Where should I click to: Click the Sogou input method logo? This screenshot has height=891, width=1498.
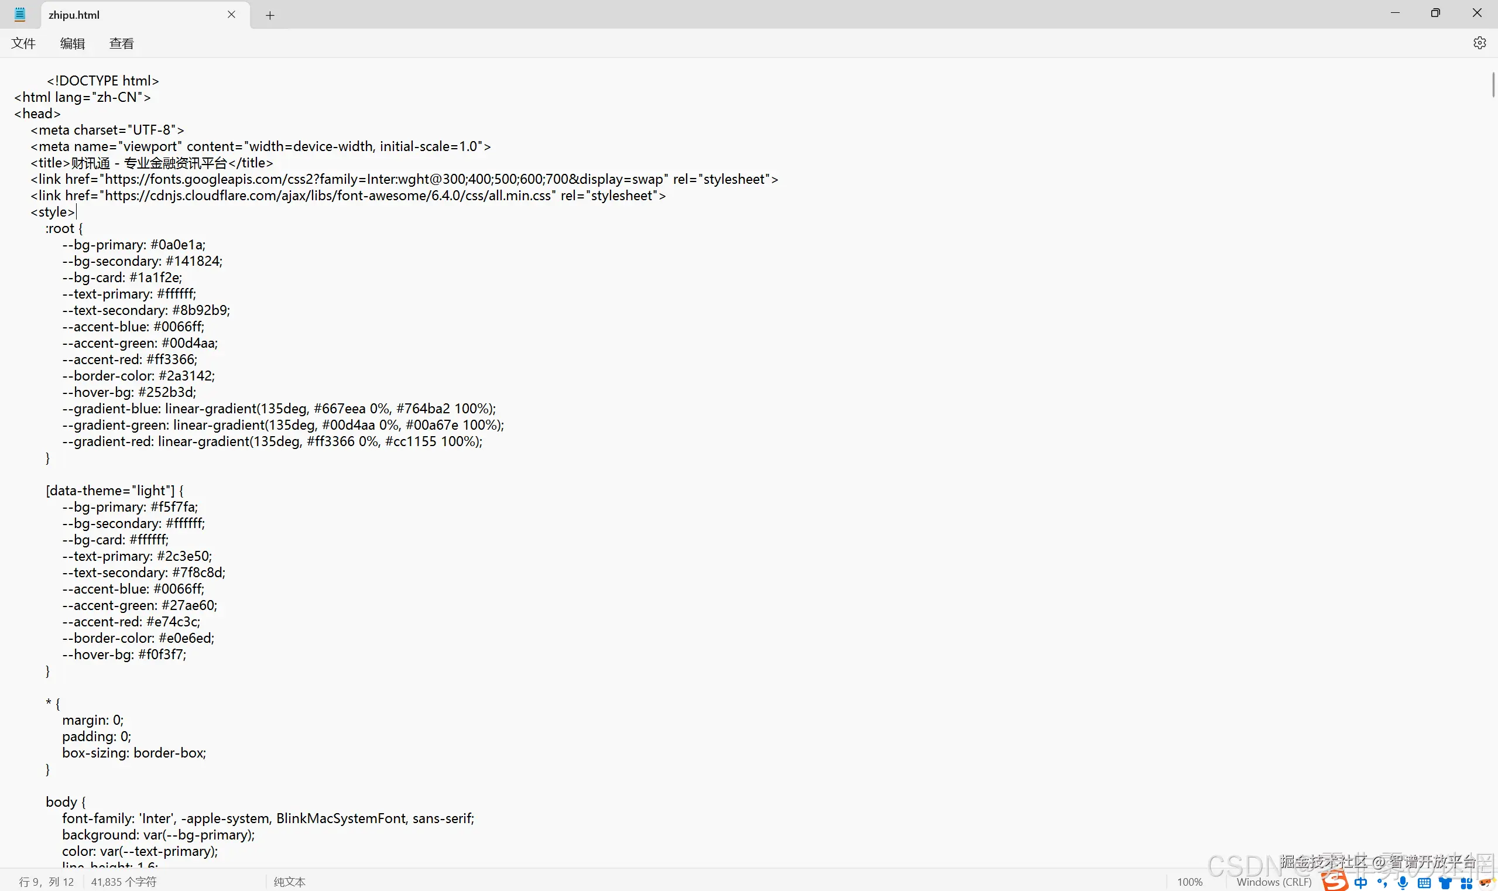tap(1335, 881)
